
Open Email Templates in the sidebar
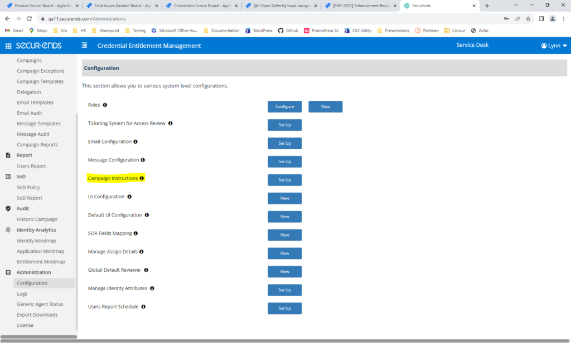tap(35, 102)
